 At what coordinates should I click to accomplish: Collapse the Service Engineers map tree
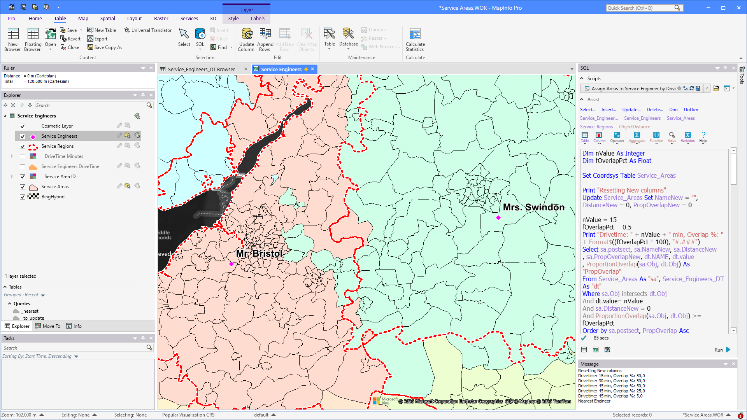(5, 116)
